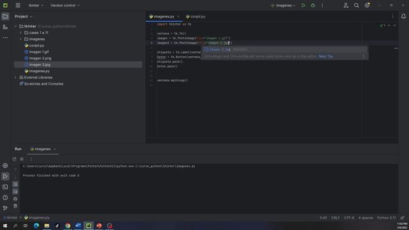This screenshot has height=230, width=409.
Task: Open imagenes run configuration dropdown
Action: [283, 5]
